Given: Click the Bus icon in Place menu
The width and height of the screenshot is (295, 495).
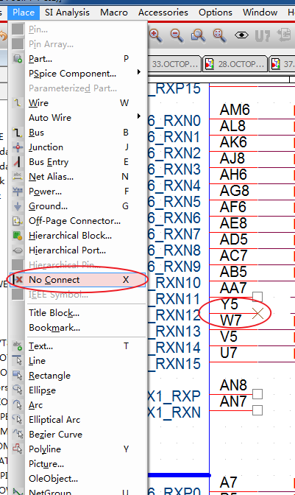Looking at the screenshot, I should point(18,133).
